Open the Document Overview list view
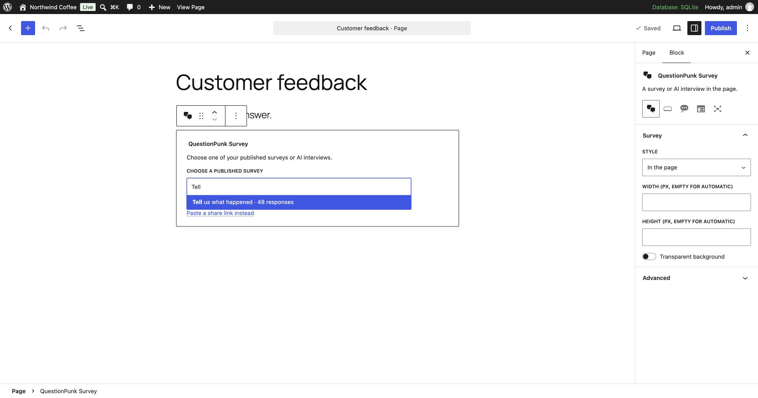The height and width of the screenshot is (398, 758). click(81, 28)
